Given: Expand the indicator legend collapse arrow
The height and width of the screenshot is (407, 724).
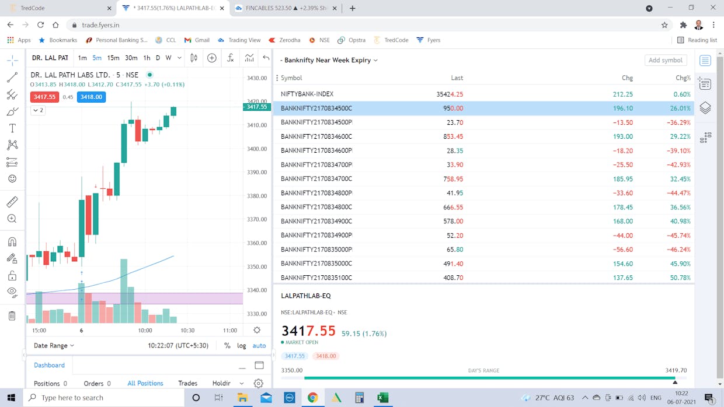Looking at the screenshot, I should point(38,110).
